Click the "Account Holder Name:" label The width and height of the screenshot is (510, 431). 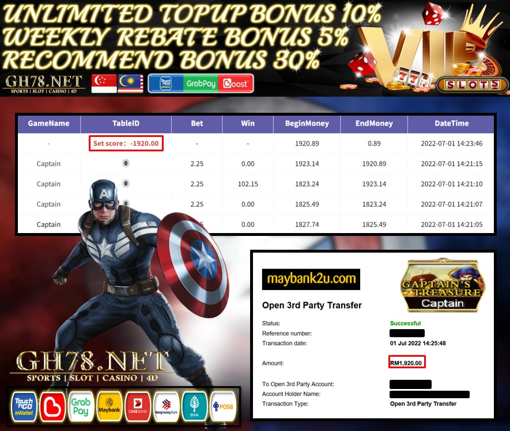292,394
